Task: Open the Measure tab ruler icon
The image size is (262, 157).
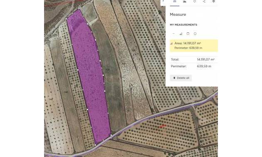Action: point(175,2)
